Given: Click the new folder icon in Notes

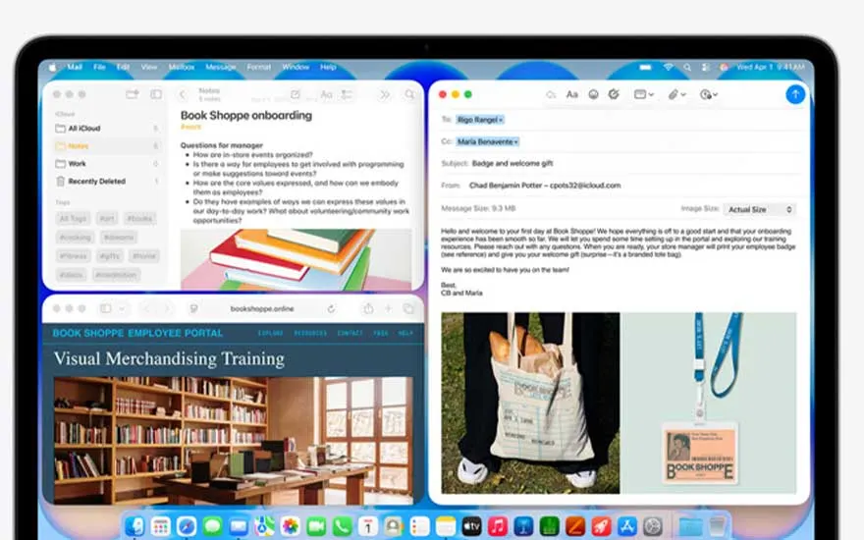Looking at the screenshot, I should [133, 94].
